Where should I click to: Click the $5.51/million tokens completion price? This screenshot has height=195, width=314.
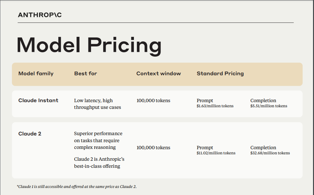pyautogui.click(x=269, y=106)
